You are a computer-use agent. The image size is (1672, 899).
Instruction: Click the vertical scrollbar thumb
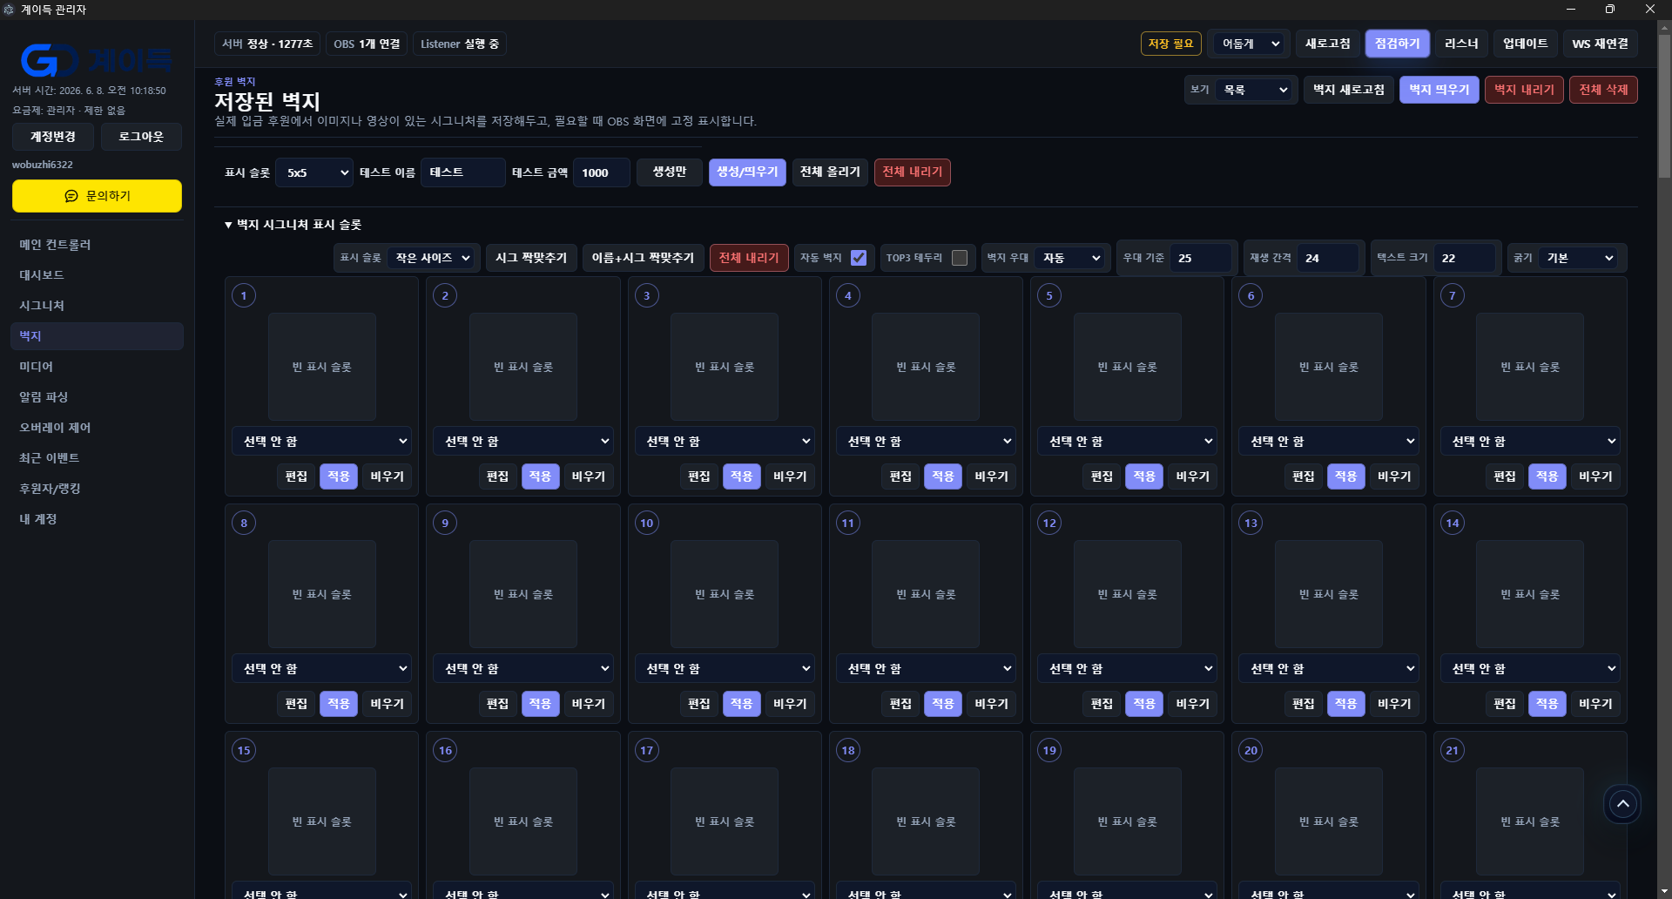(1664, 105)
